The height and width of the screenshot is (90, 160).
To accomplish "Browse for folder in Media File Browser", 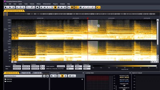I will (x=47, y=76).
